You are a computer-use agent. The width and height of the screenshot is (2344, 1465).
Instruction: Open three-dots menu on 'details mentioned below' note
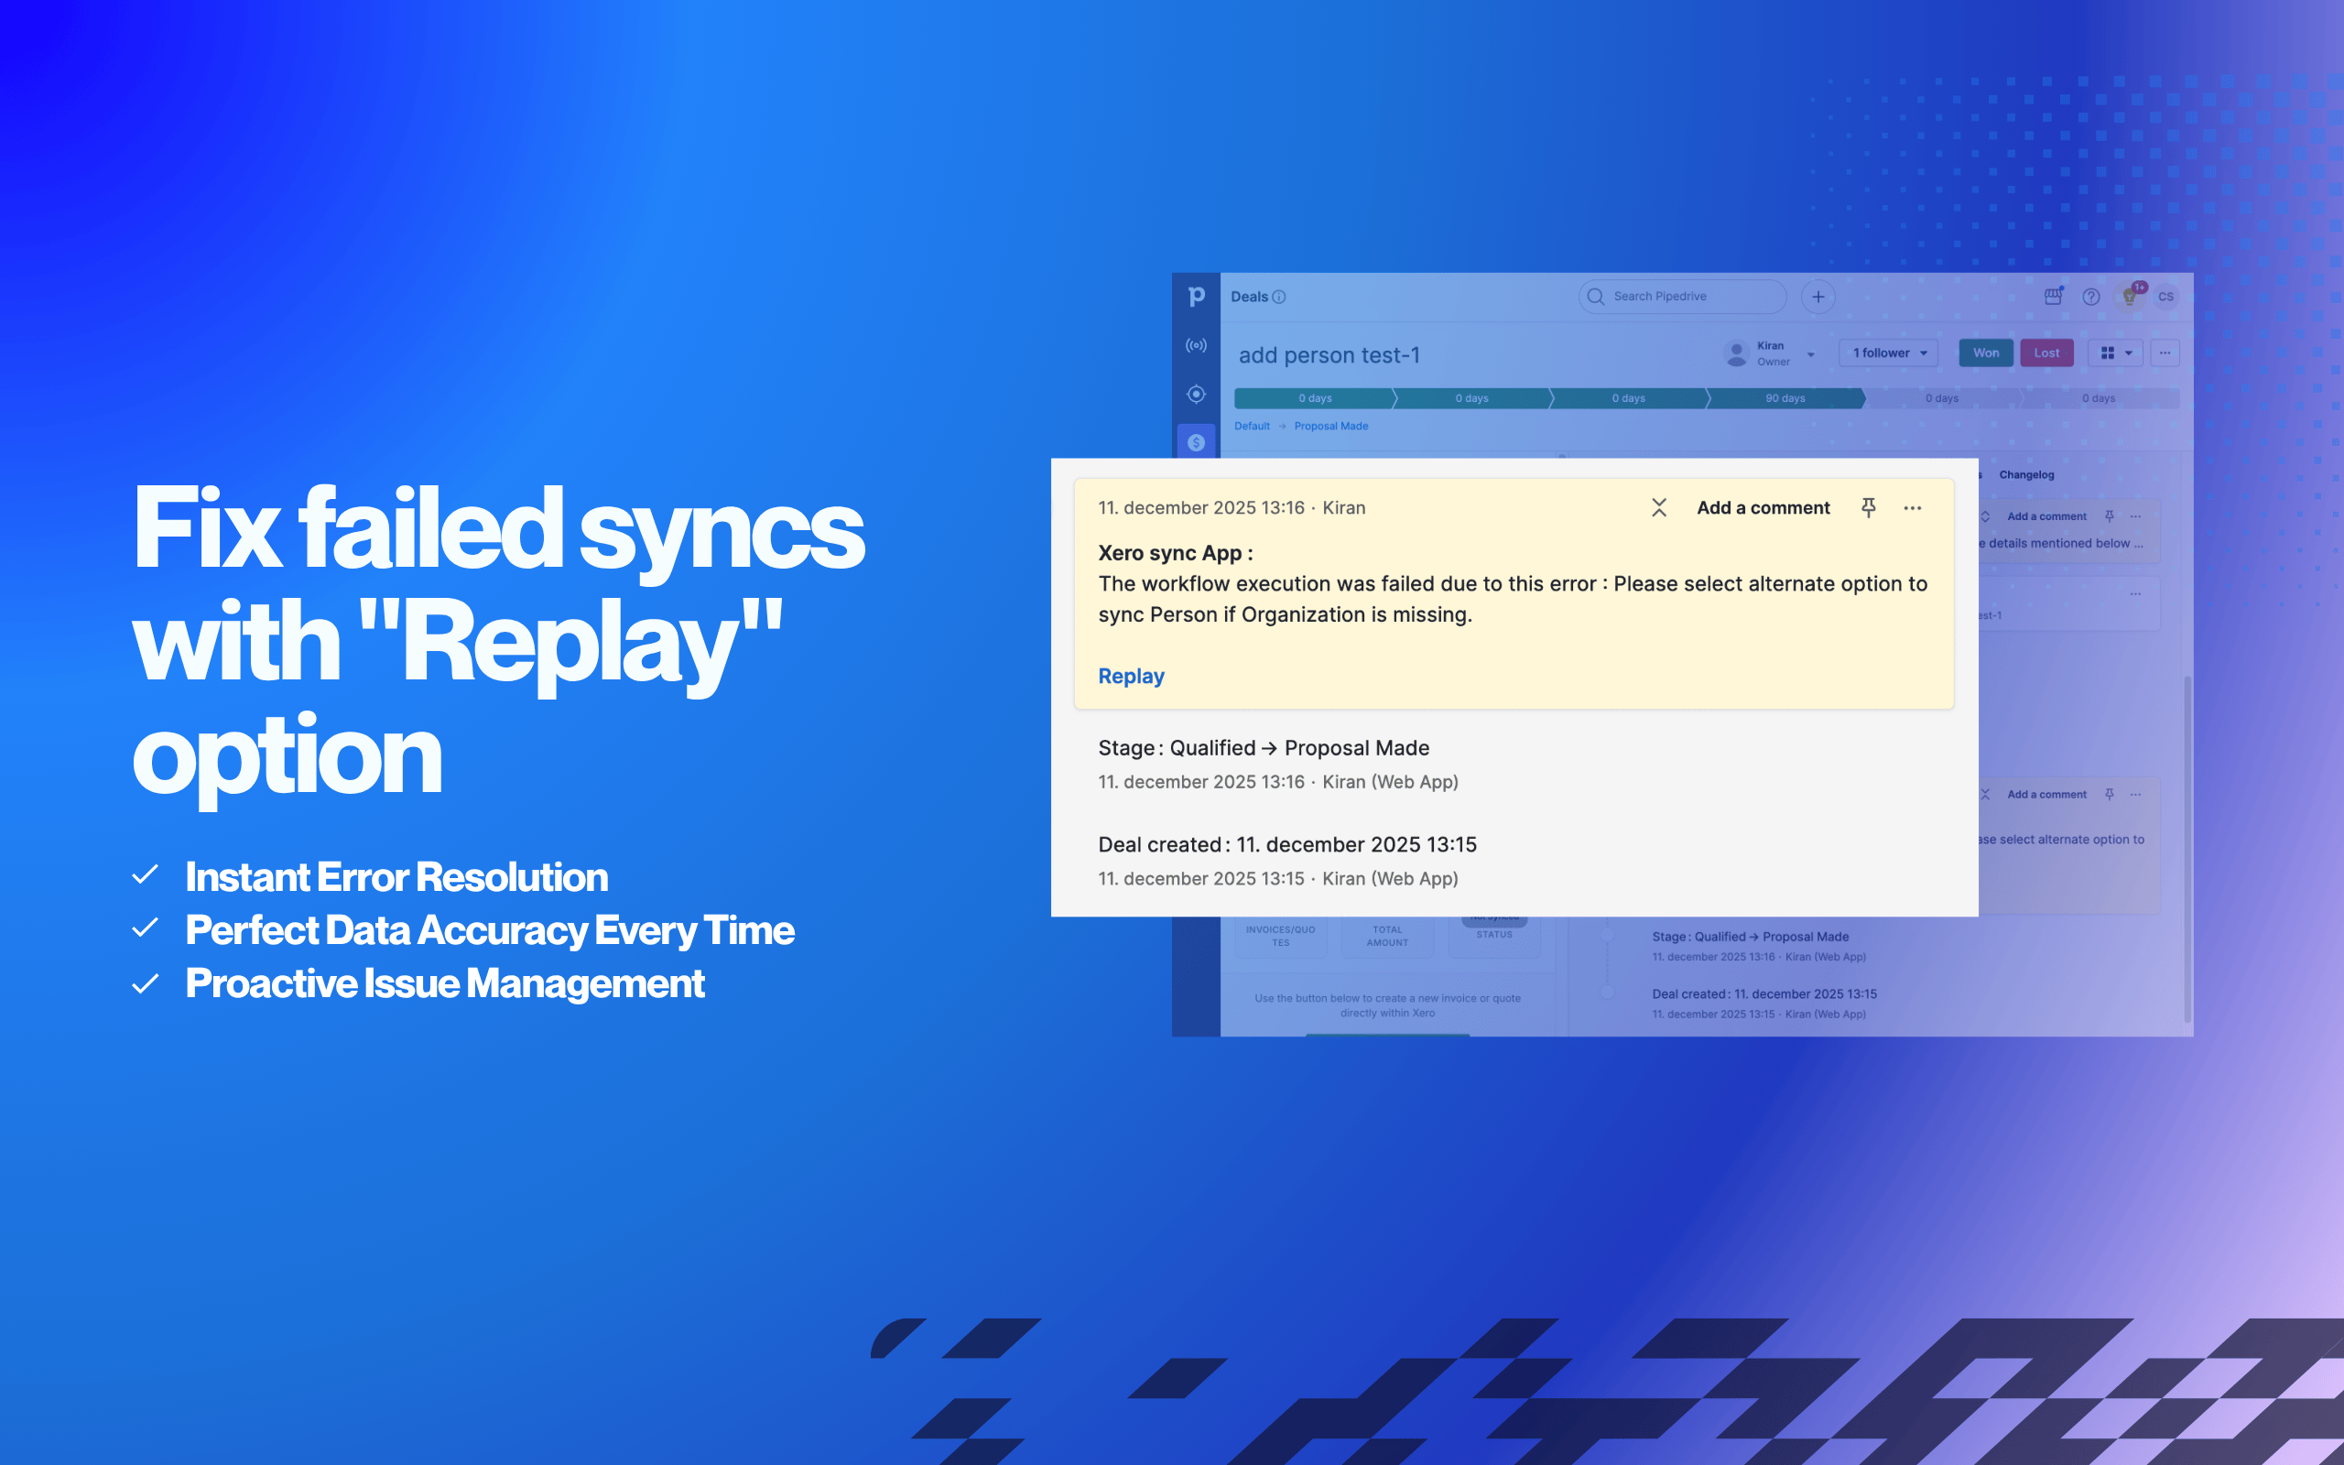[x=2136, y=516]
